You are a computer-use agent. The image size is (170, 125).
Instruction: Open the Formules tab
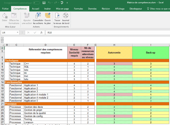click(x=78, y=9)
